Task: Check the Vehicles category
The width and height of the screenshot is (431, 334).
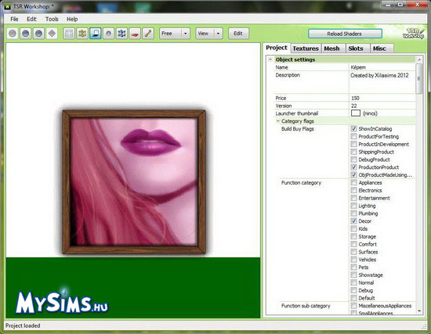Action: click(x=354, y=260)
